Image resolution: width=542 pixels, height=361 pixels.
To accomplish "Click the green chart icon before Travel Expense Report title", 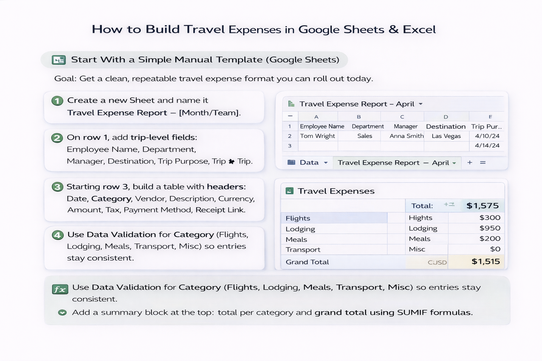I will [x=291, y=104].
